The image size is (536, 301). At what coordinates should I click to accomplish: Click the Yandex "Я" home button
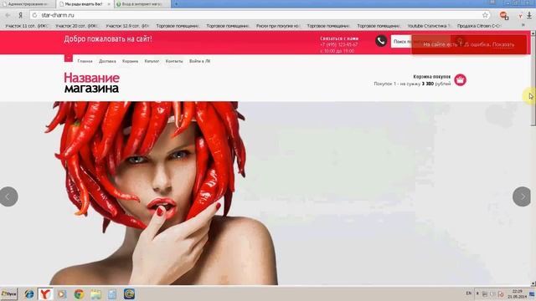[x=20, y=15]
